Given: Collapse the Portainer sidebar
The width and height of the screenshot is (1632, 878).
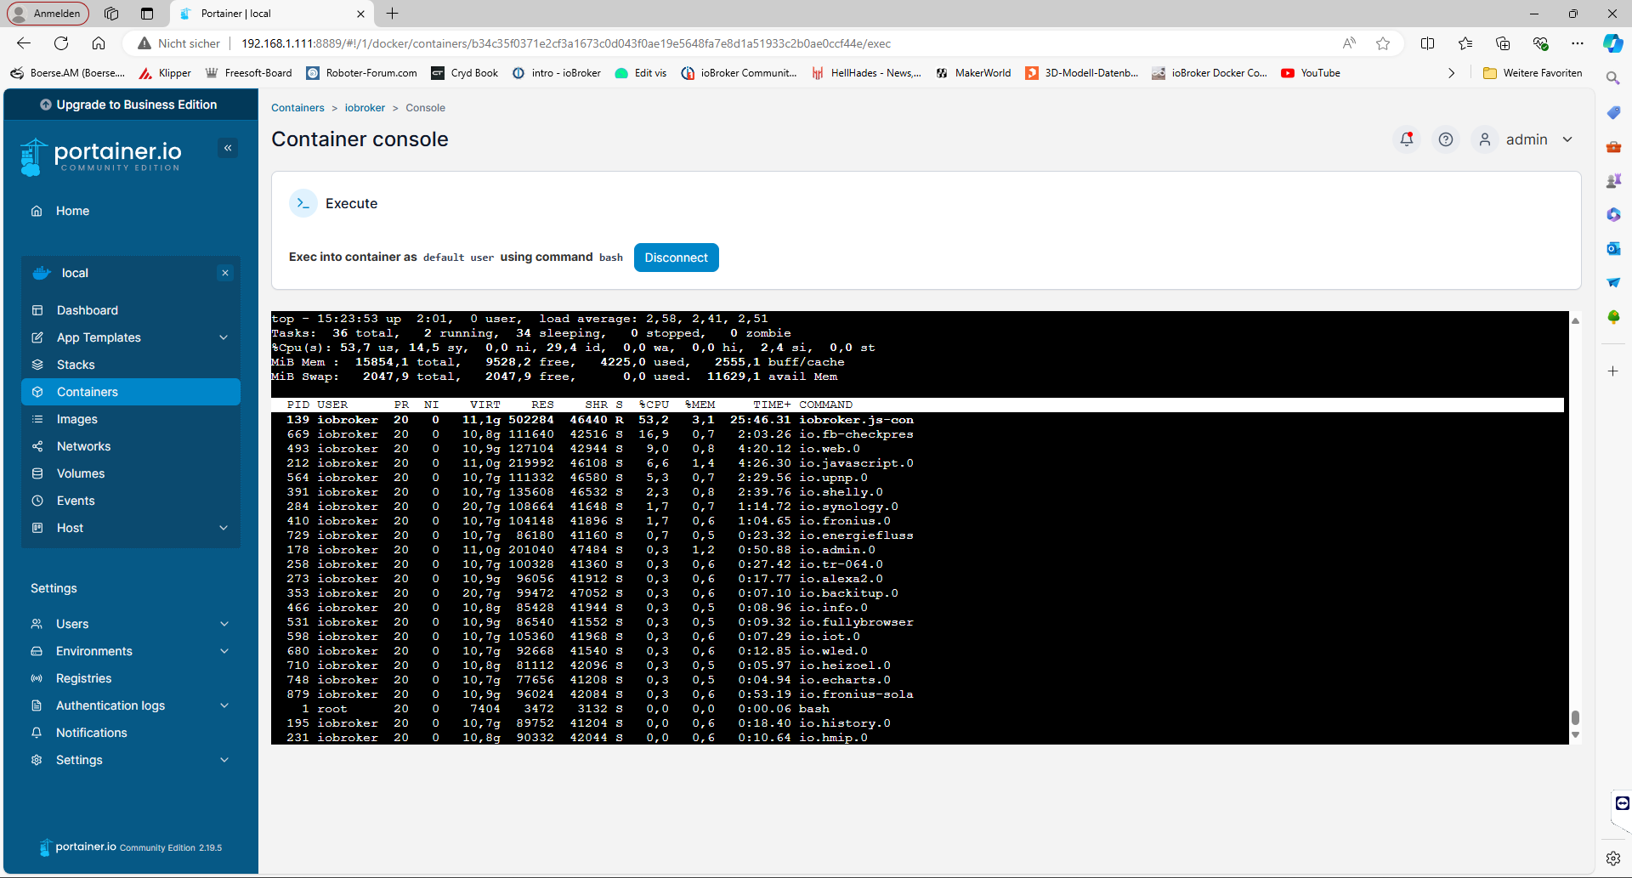Looking at the screenshot, I should click(228, 148).
